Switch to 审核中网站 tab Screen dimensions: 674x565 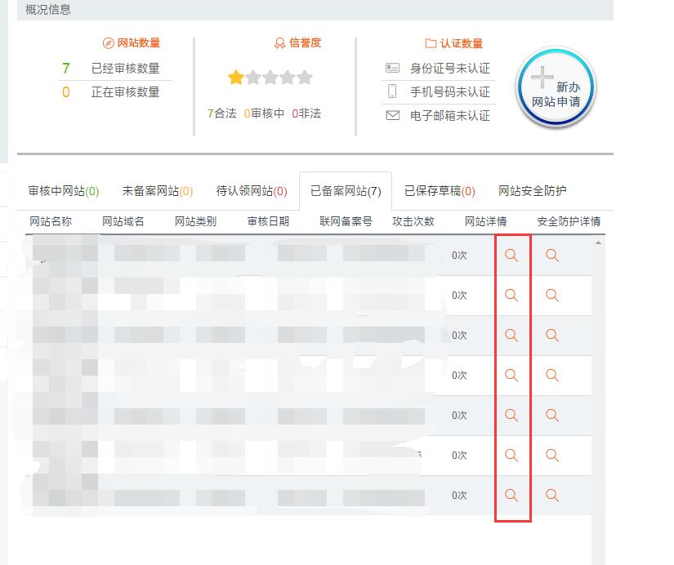[x=63, y=191]
